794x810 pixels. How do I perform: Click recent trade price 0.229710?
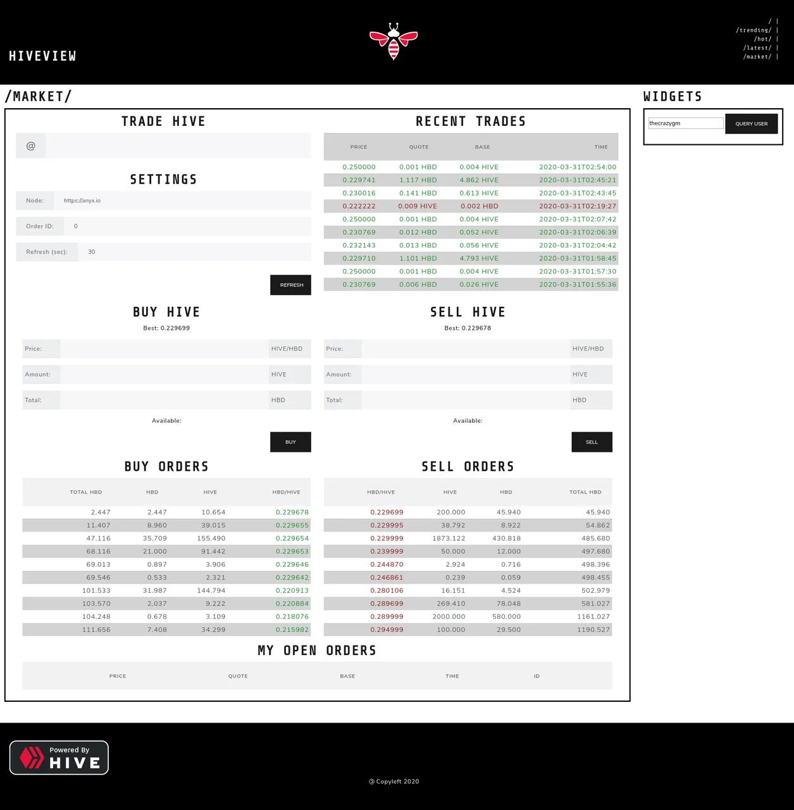pos(359,258)
